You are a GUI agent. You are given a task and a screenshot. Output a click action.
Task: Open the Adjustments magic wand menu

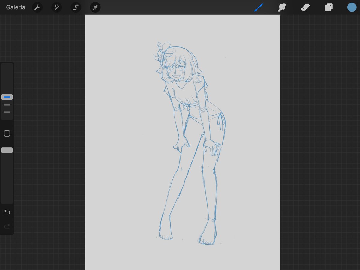[56, 7]
